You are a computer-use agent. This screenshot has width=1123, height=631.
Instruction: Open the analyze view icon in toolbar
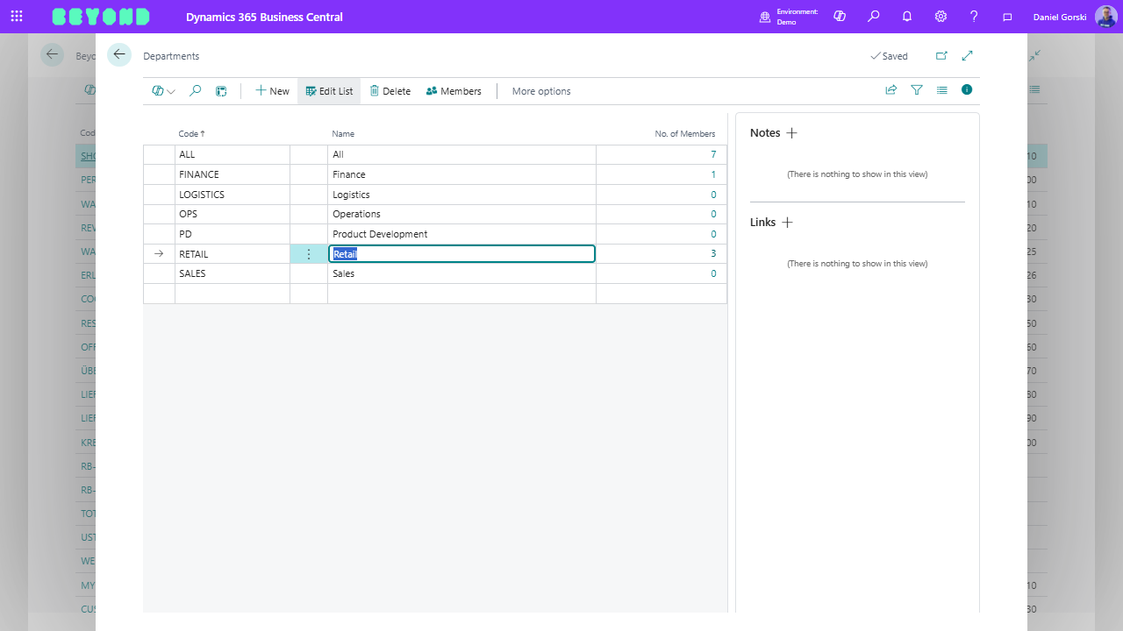click(221, 91)
